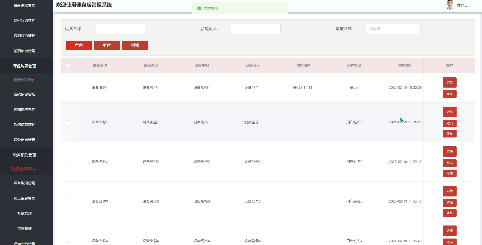Screen dimensions: 482x245
Task: Click the 设备型号 column header
Action: pyautogui.click(x=252, y=65)
